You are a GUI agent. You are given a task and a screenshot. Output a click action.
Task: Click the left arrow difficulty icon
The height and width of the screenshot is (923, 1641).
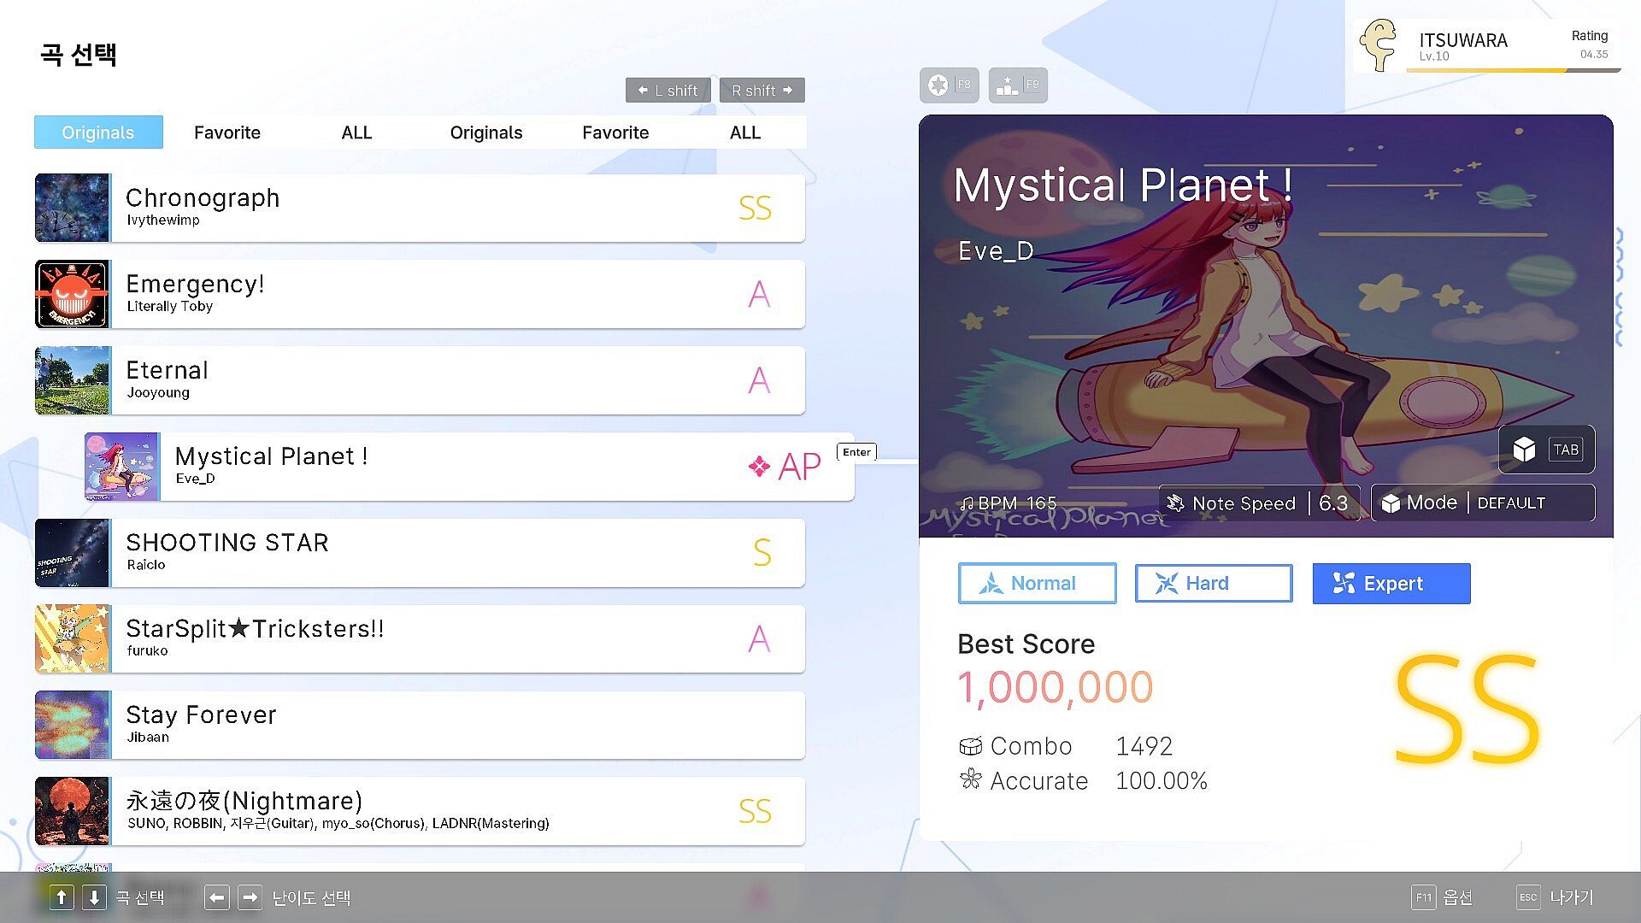tap(217, 897)
